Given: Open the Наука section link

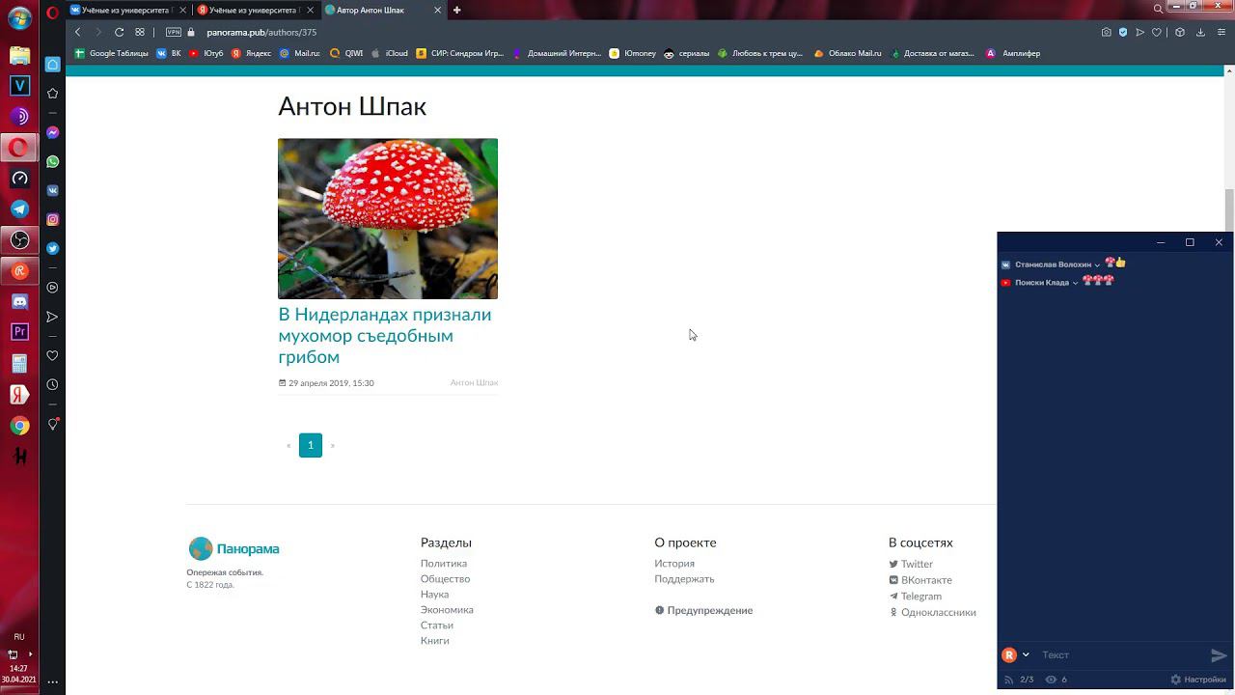Looking at the screenshot, I should coord(434,595).
